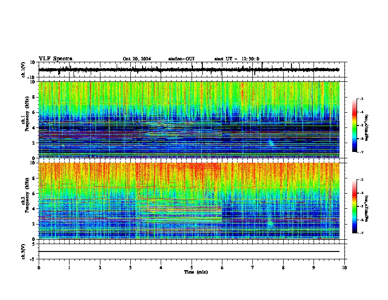Click time axis tick label "8"
388x300 pixels.
click(283, 268)
